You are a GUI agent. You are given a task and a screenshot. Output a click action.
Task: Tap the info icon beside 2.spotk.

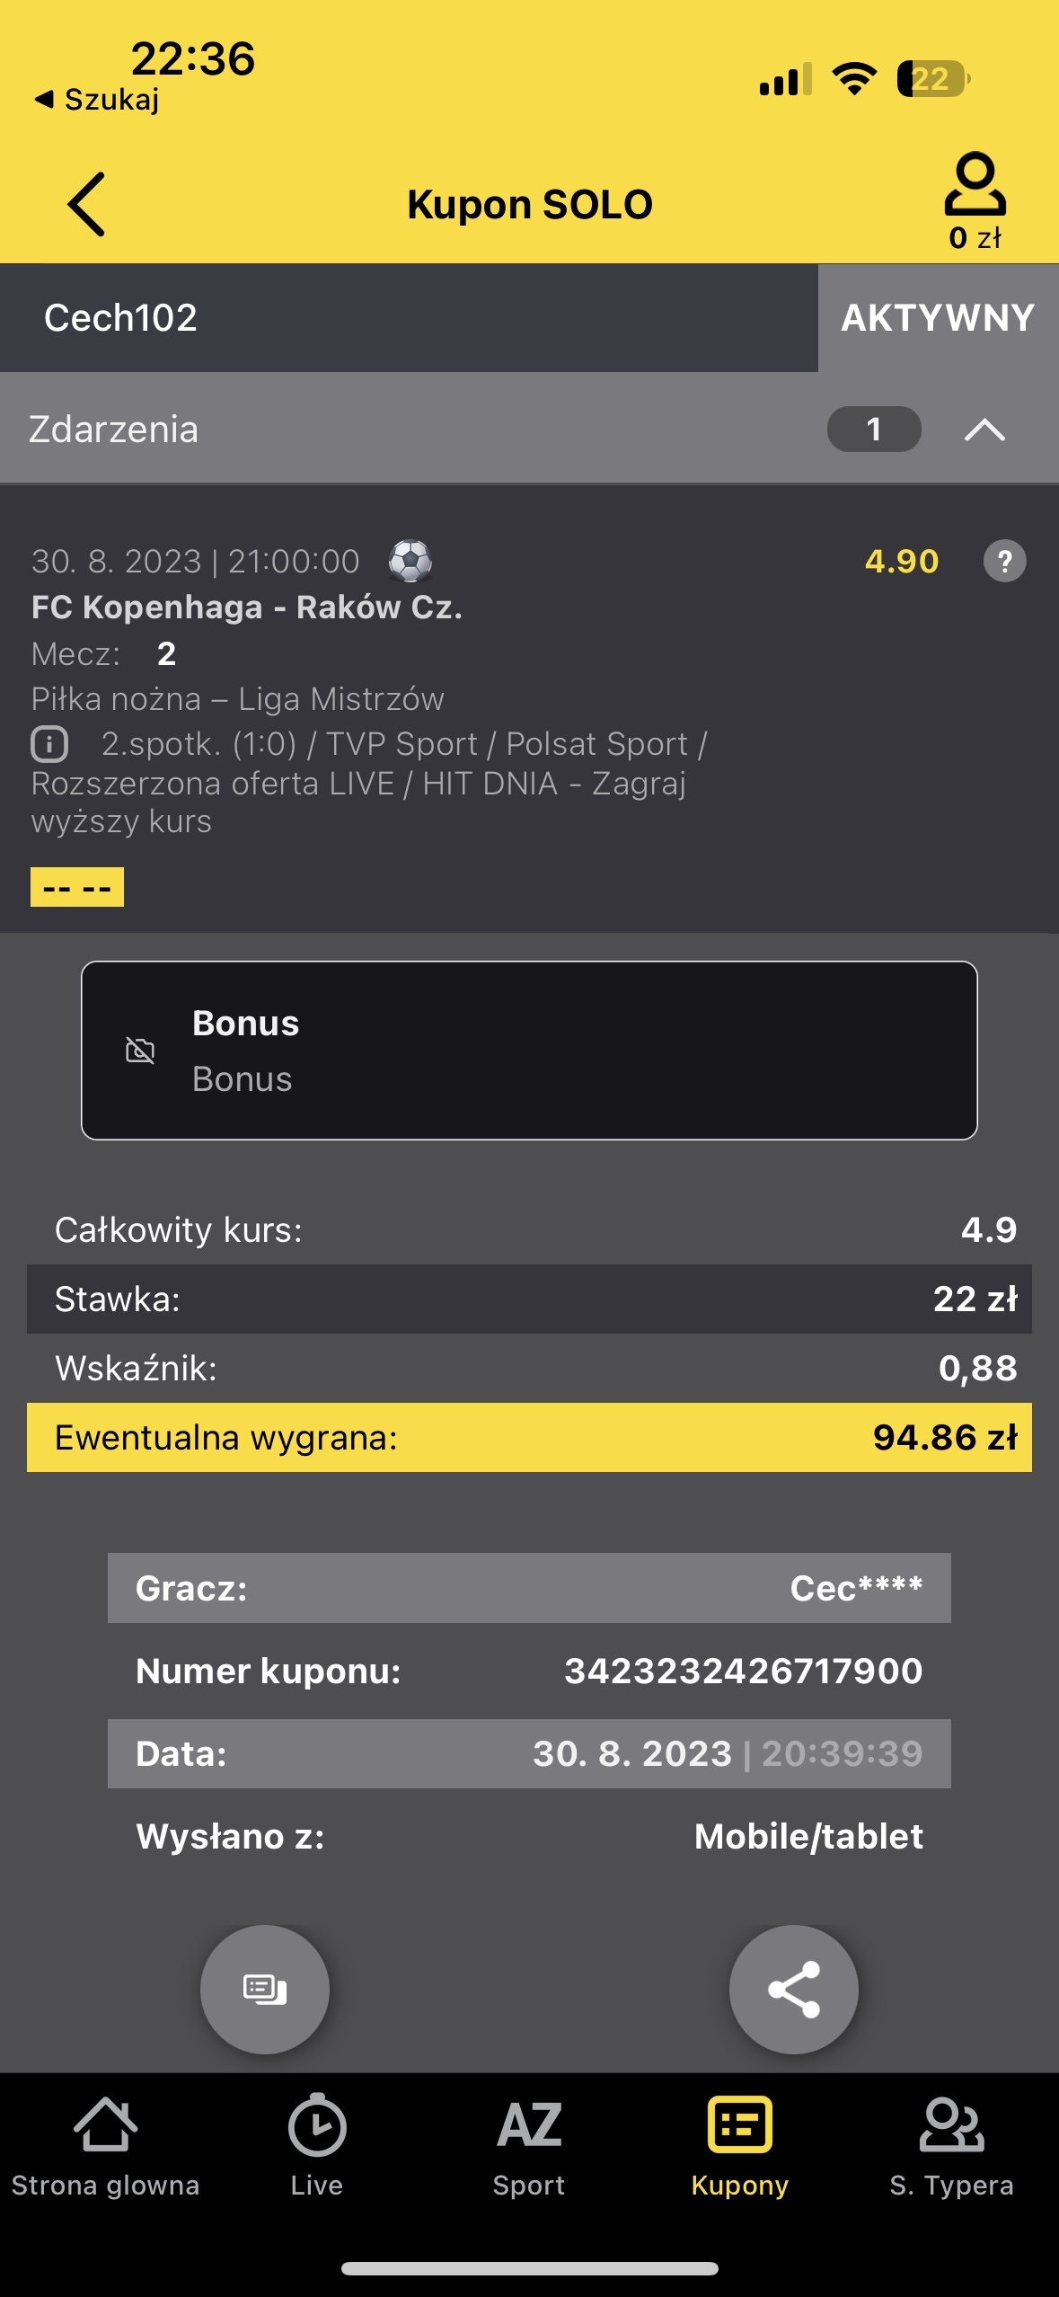tap(49, 744)
